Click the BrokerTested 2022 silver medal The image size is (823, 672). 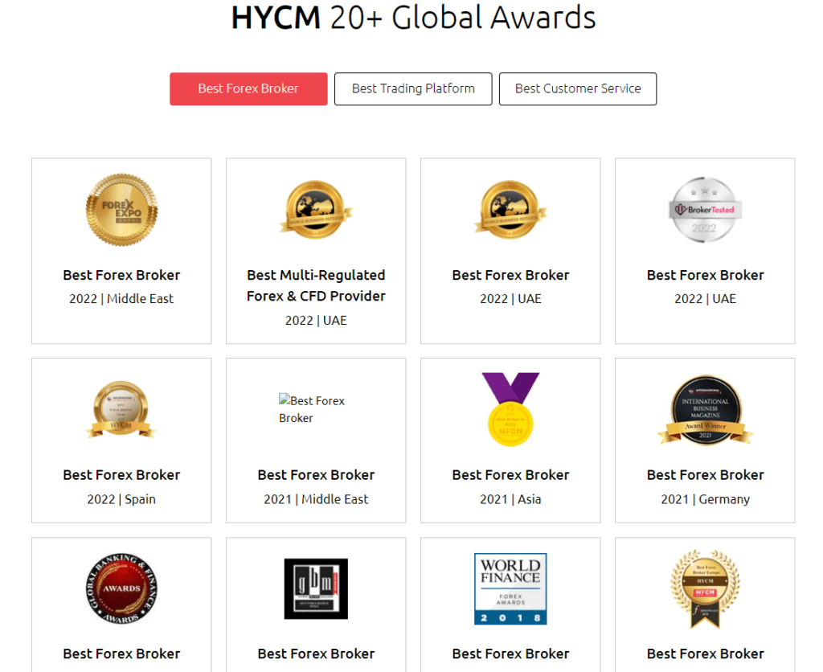pyautogui.click(x=705, y=211)
